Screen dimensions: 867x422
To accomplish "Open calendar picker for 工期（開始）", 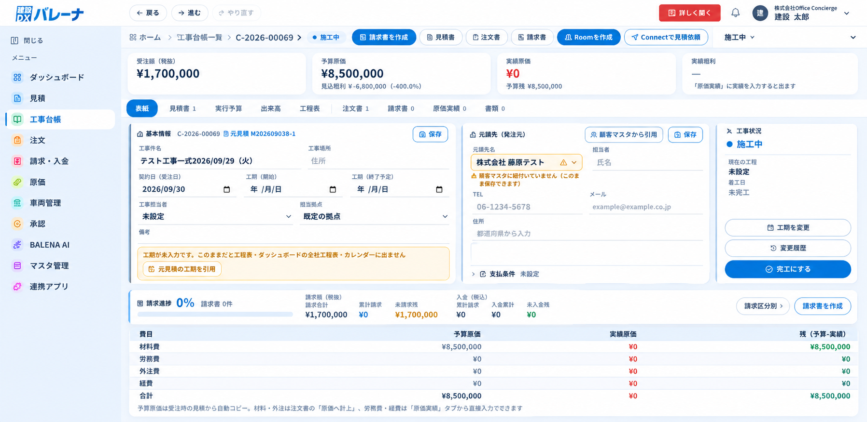I will [333, 189].
